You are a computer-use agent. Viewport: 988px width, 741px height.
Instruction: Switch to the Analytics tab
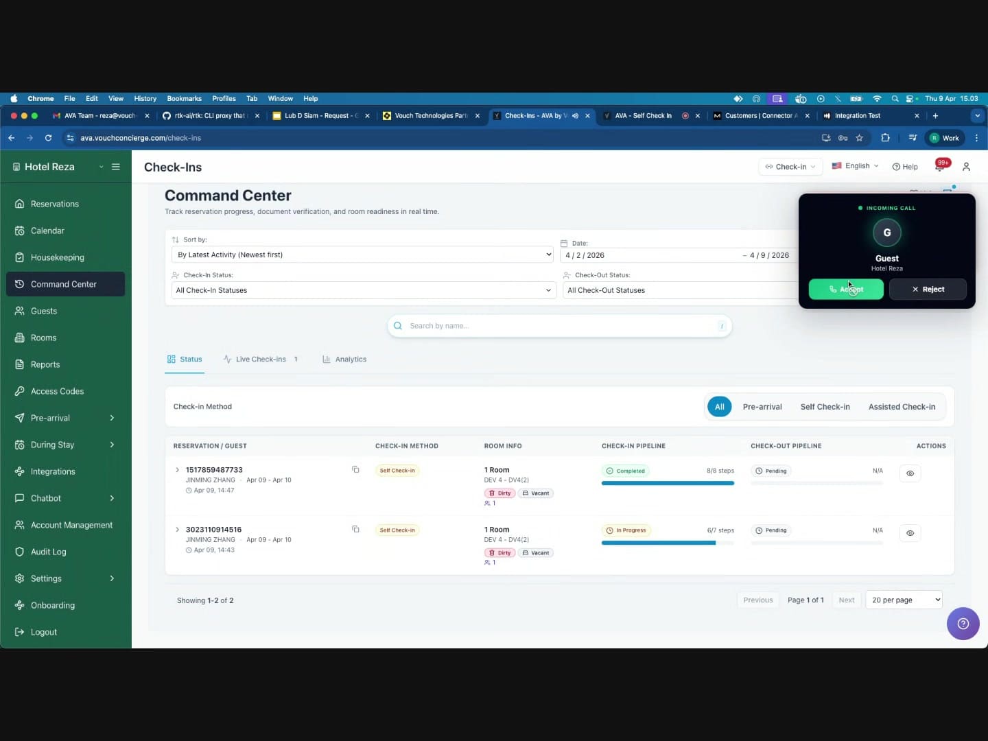tap(351, 359)
